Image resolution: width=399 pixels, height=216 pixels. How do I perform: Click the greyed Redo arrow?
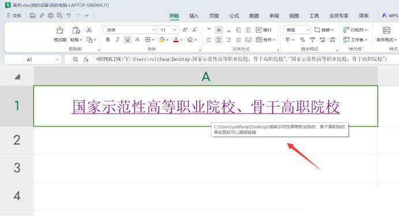(78, 16)
